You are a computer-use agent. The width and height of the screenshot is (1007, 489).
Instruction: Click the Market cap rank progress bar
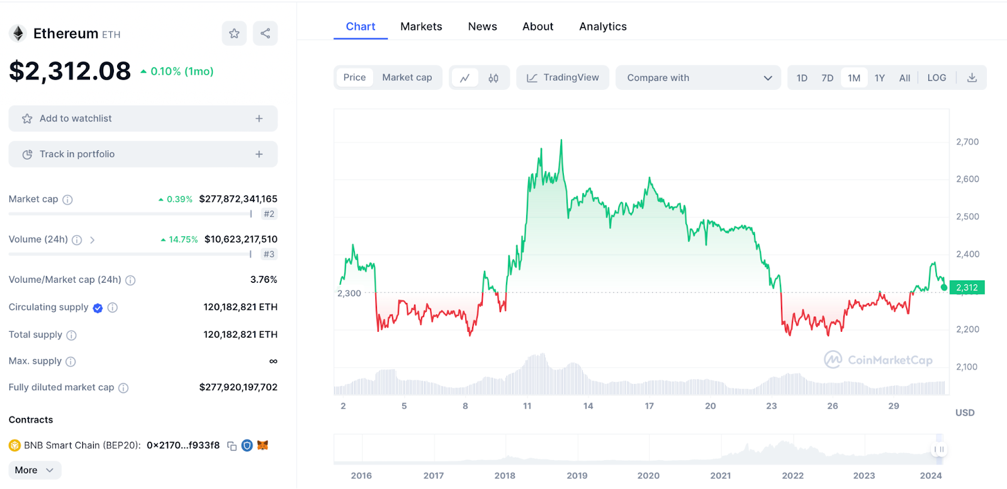130,214
